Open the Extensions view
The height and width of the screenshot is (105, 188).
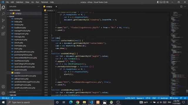tap(3, 34)
